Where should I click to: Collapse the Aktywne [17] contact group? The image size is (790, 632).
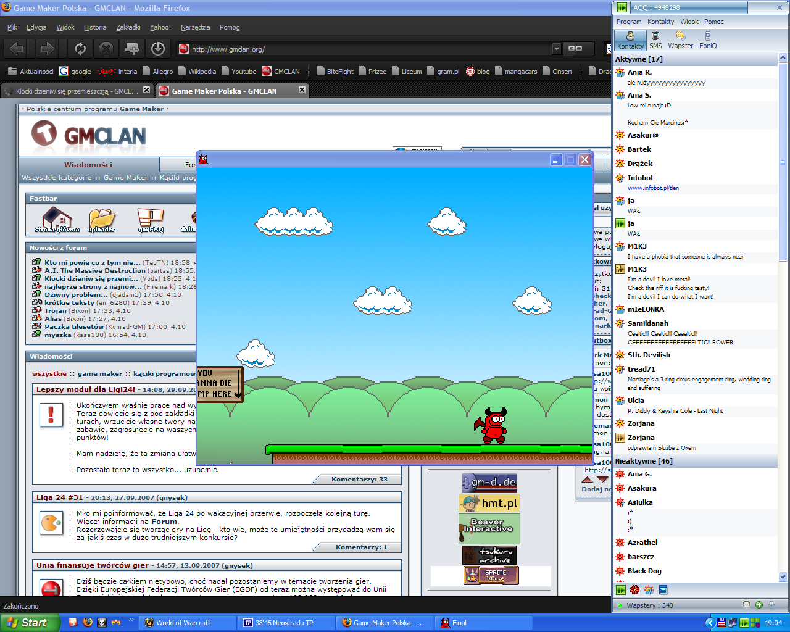click(639, 59)
